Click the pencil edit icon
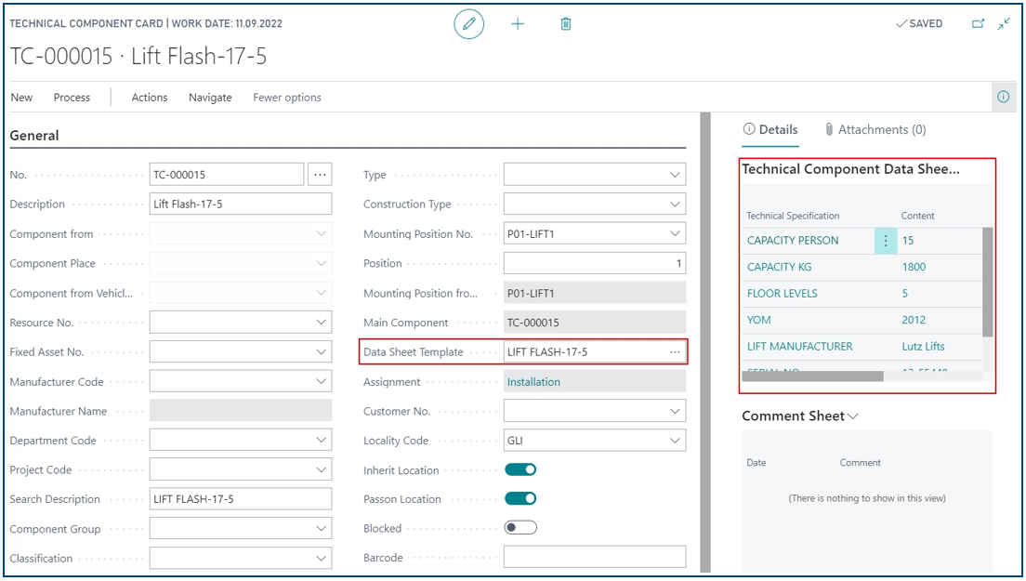The image size is (1026, 581). click(468, 24)
